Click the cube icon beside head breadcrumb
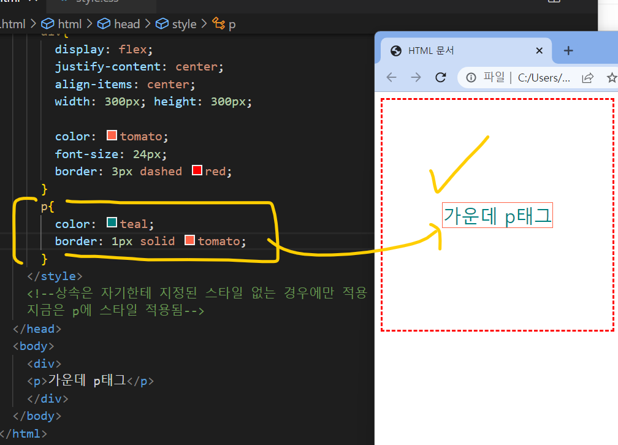This screenshot has width=618, height=445. pos(104,24)
